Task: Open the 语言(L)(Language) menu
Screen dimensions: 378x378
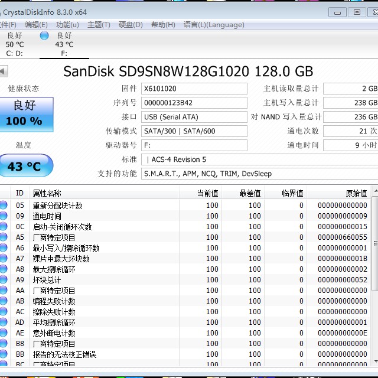Action: [214, 25]
